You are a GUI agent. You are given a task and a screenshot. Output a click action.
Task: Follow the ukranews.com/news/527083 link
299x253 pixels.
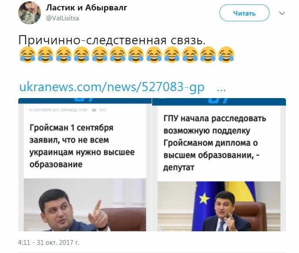[x=112, y=87]
